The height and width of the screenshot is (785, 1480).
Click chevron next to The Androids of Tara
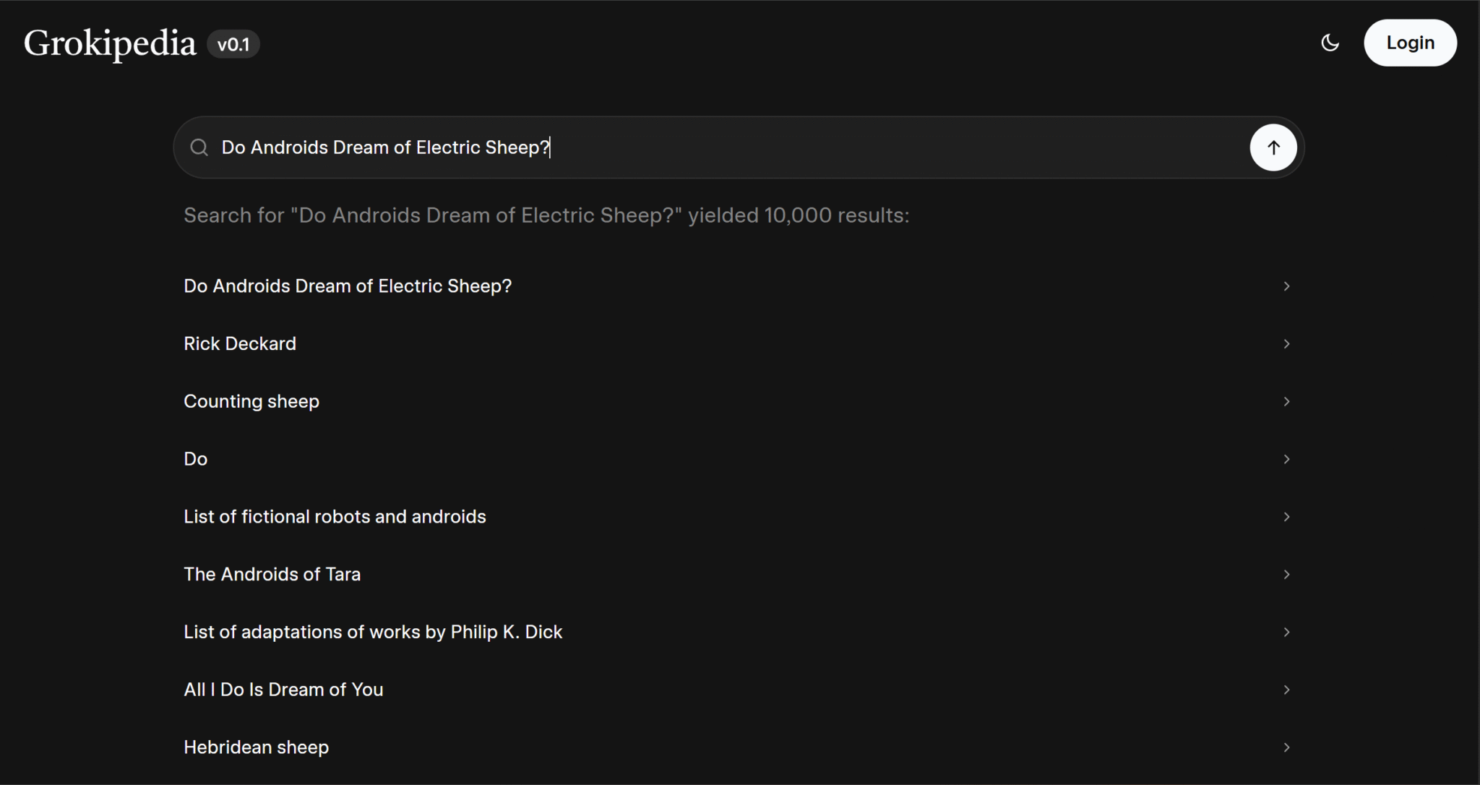[1286, 575]
